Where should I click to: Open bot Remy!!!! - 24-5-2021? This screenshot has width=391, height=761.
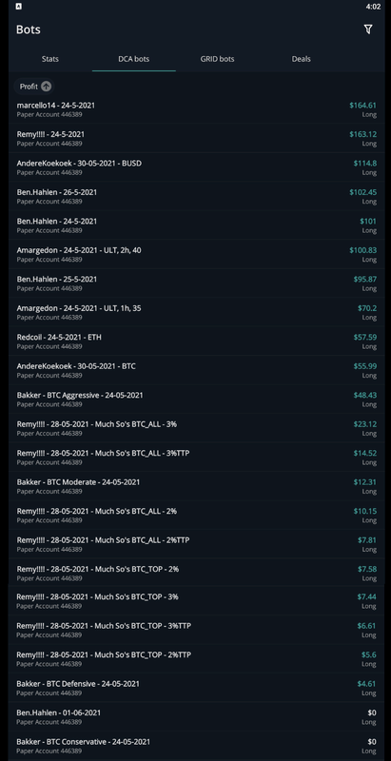click(197, 138)
